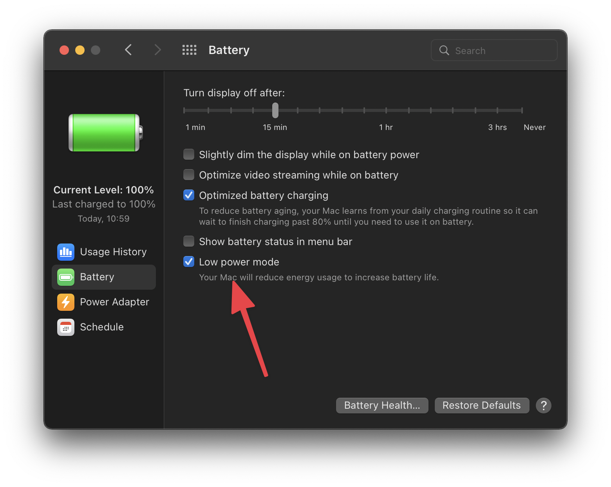Minimize window with the yellow button

(x=80, y=50)
